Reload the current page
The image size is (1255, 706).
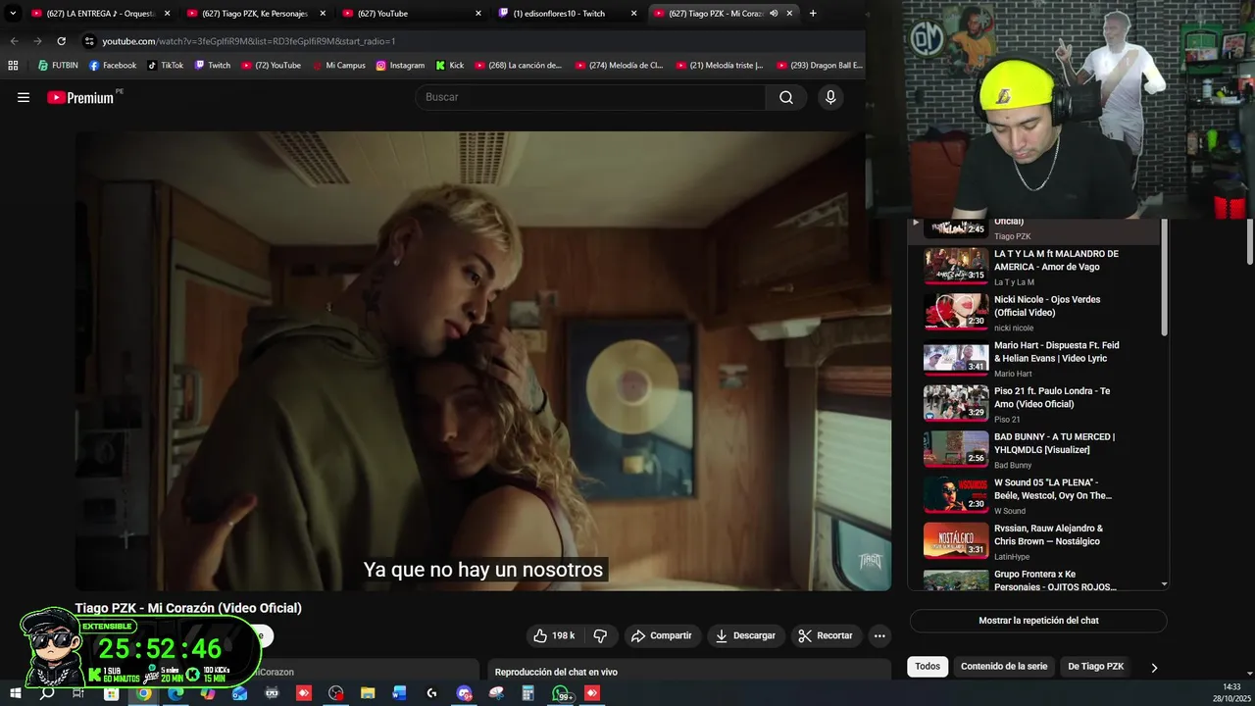pyautogui.click(x=61, y=41)
